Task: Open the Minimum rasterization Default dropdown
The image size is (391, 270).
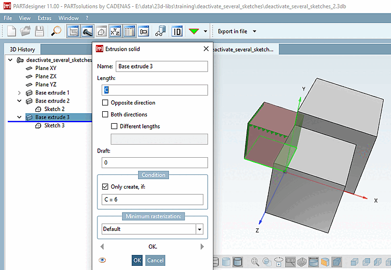Action: [x=199, y=229]
